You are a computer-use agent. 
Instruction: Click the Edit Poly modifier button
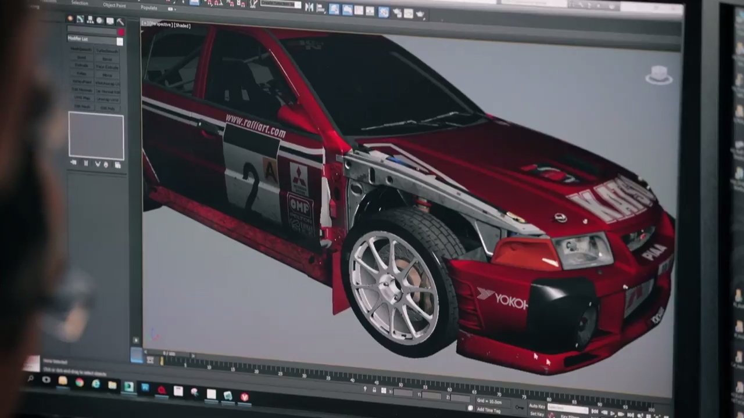coord(108,108)
